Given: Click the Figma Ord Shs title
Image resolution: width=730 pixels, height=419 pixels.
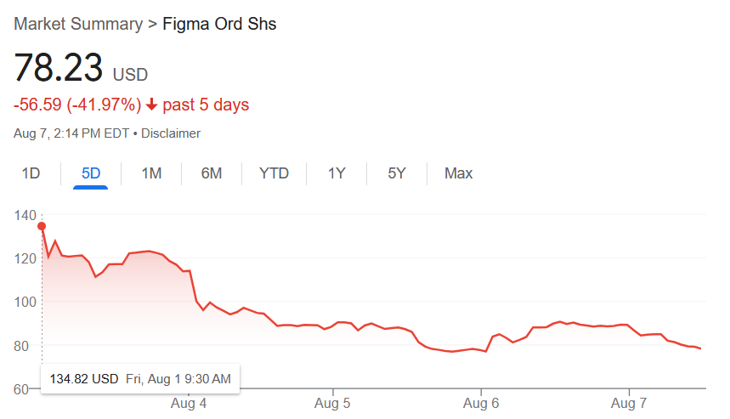Looking at the screenshot, I should 219,24.
